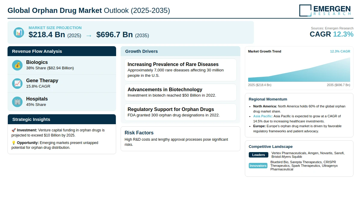
Task: Click the trend chart icon beside Gene Therapy
Action: click(x=17, y=83)
